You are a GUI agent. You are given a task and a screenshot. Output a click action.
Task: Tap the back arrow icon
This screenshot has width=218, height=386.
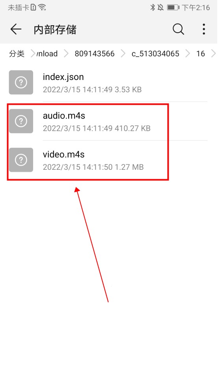click(x=16, y=30)
